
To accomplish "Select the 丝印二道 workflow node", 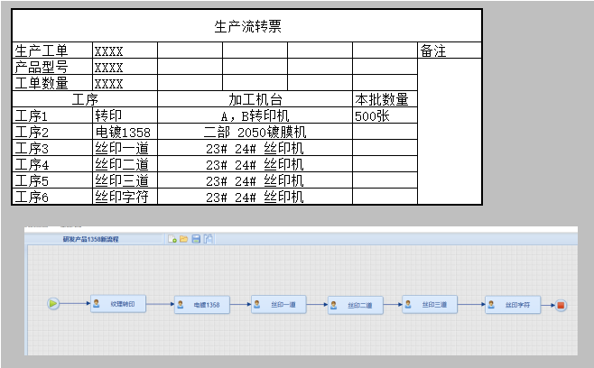I will 359,306.
